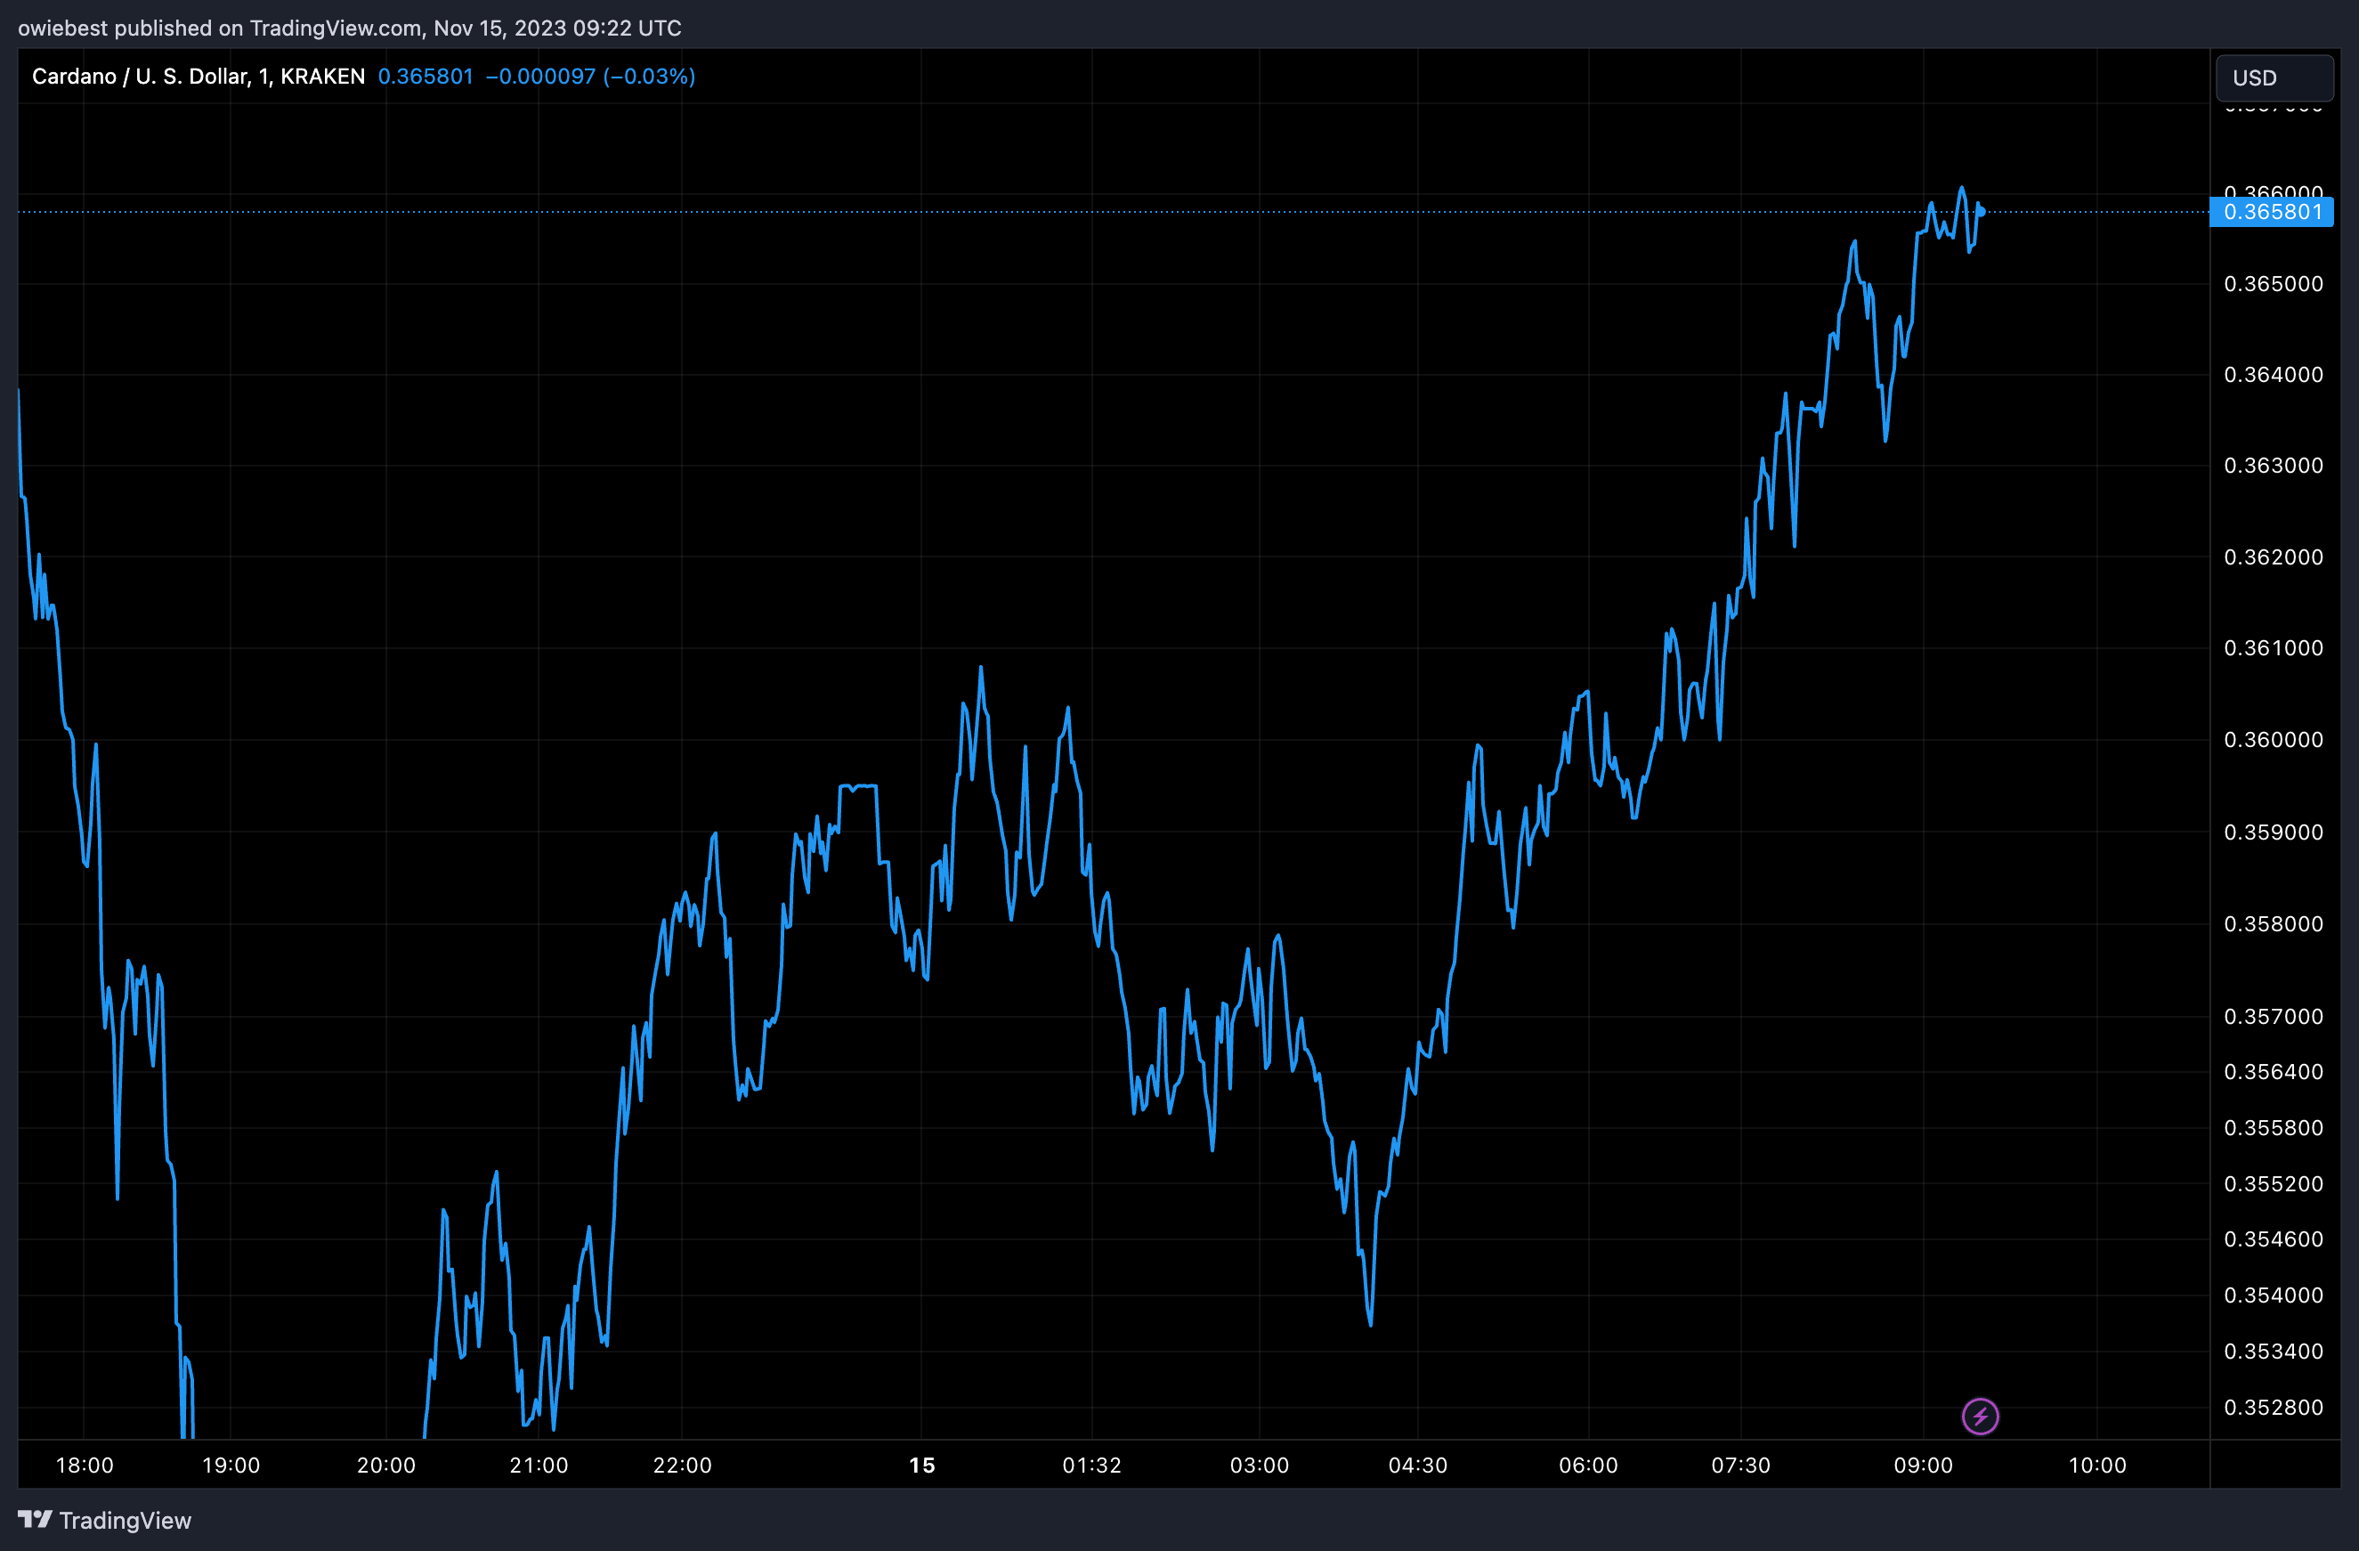
Task: Click the 0.360000 price axis label
Action: (2273, 739)
